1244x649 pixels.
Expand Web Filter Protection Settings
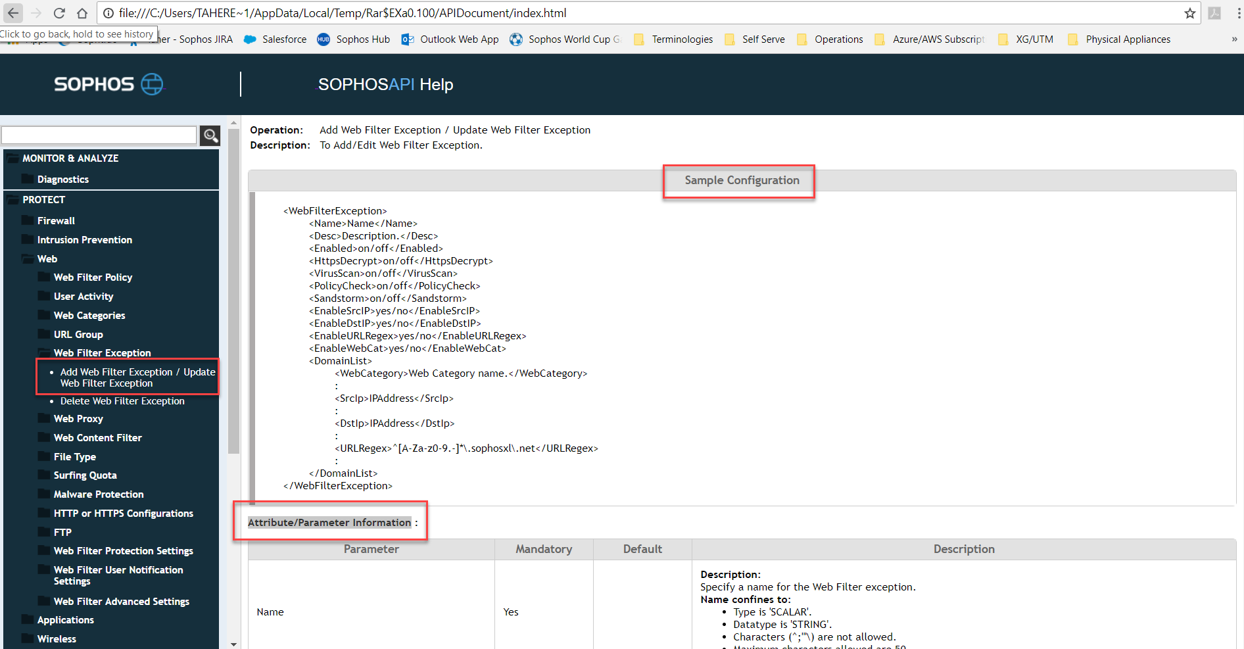pyautogui.click(x=123, y=551)
